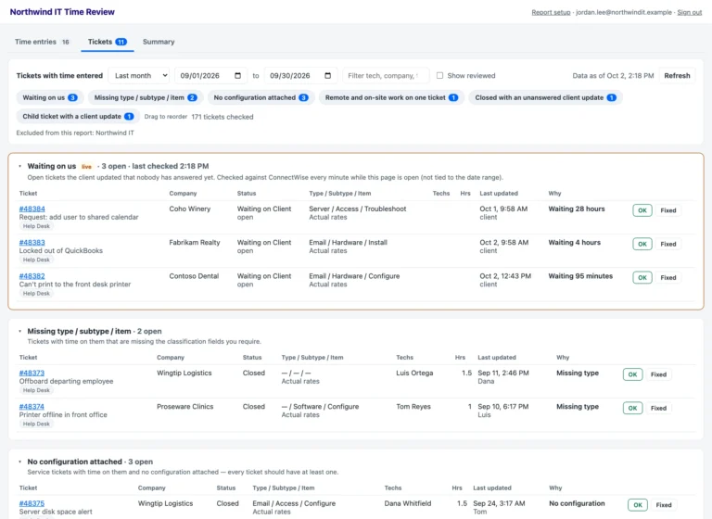Open calendar picker on start date field
Image resolution: width=712 pixels, height=519 pixels.
(237, 75)
